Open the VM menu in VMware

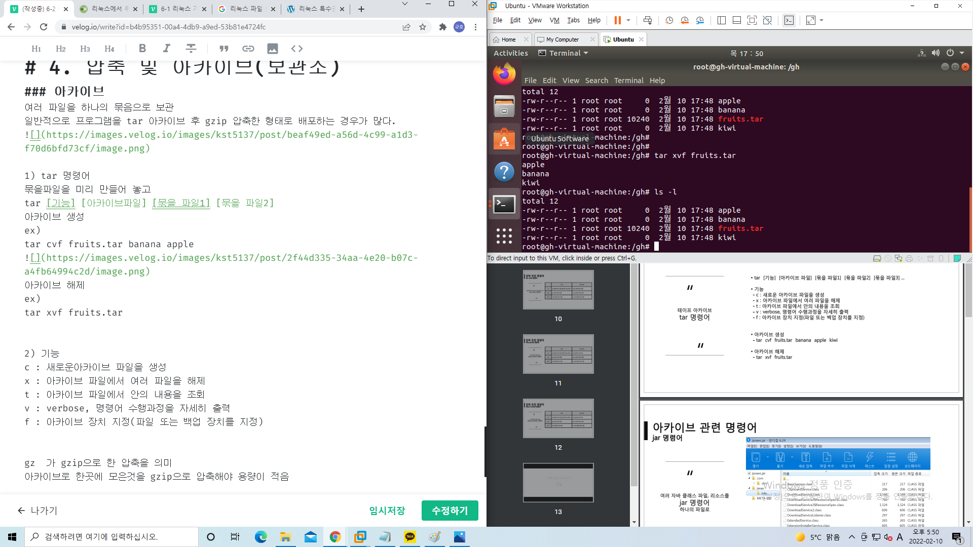click(554, 20)
